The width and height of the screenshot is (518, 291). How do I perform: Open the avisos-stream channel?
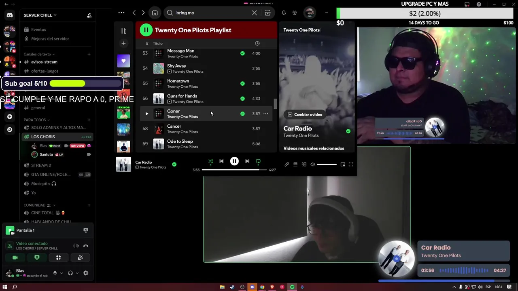click(x=44, y=62)
